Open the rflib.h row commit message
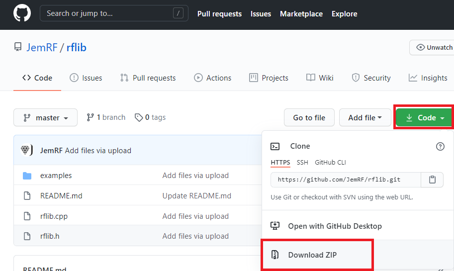This screenshot has height=271, width=454. tap(195, 236)
